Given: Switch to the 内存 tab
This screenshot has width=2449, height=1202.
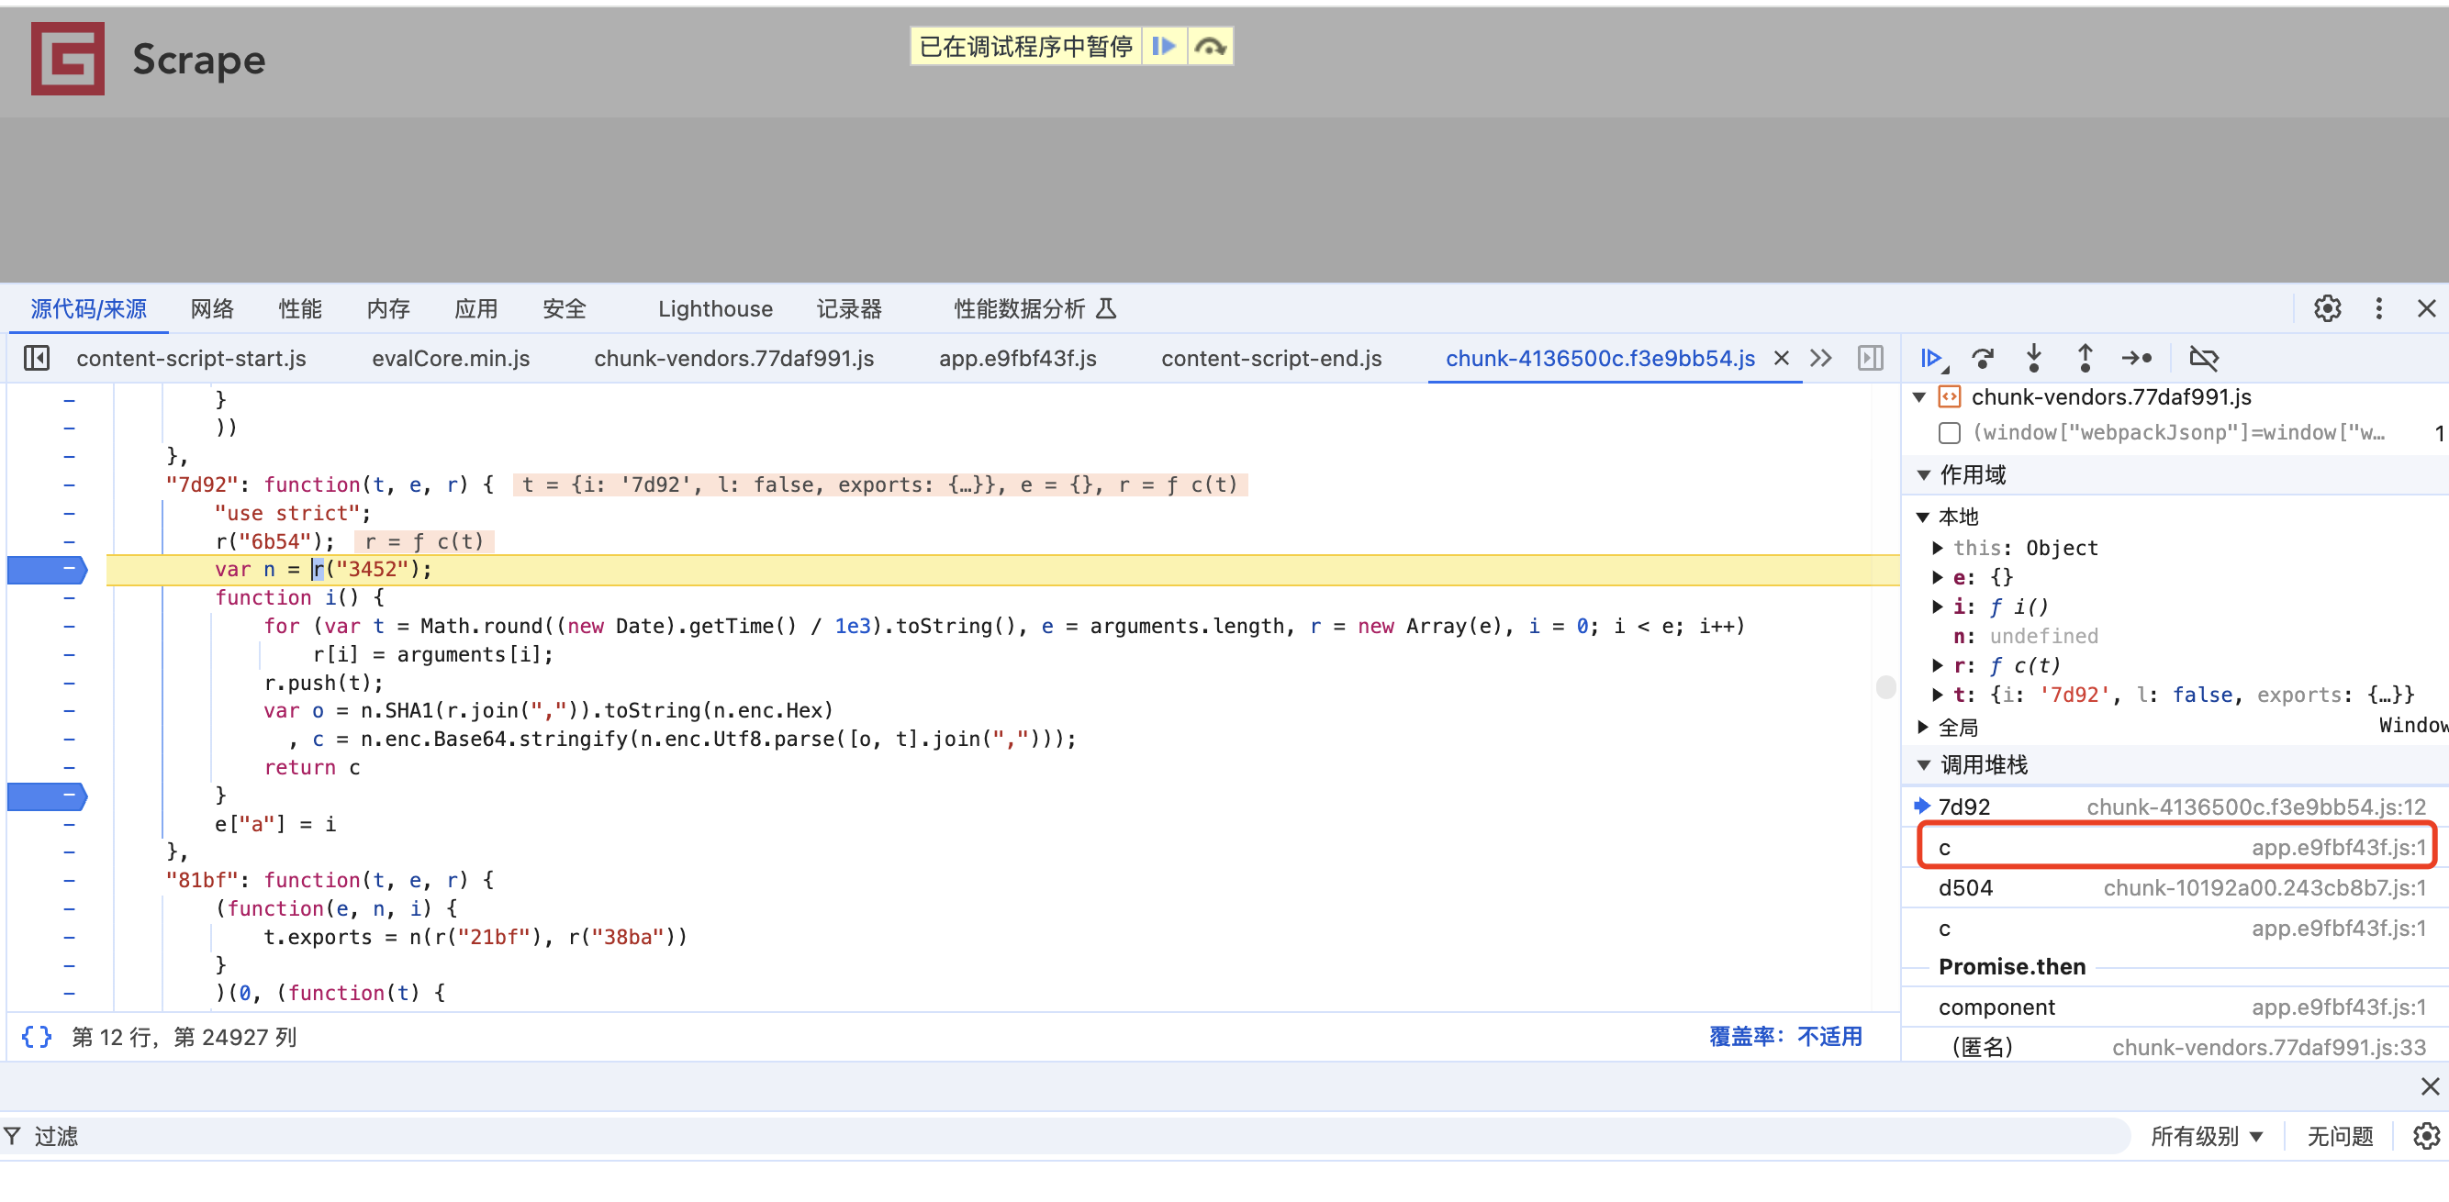Looking at the screenshot, I should [x=388, y=309].
